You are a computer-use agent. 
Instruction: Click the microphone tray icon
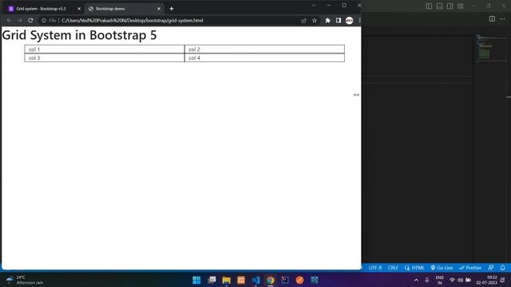[x=427, y=280]
